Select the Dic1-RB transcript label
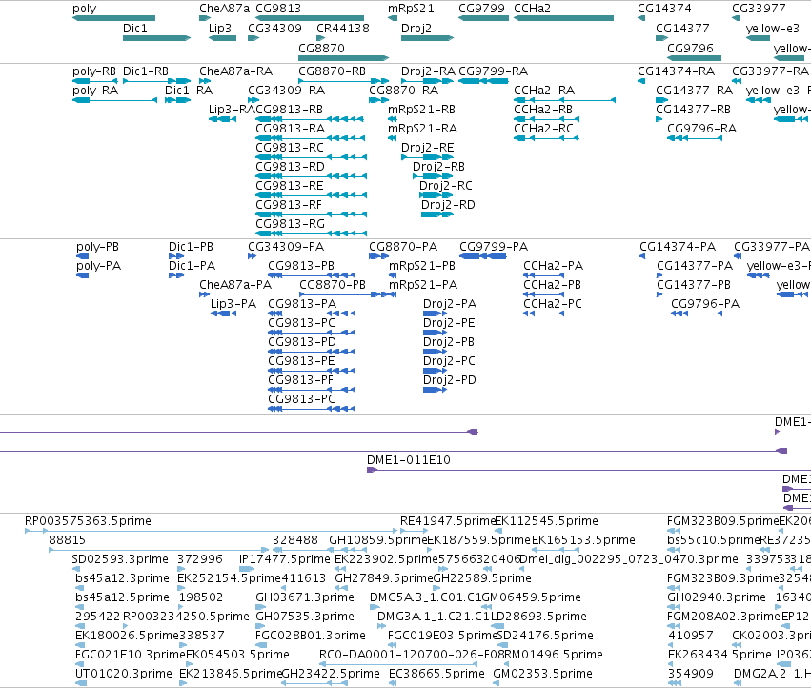The image size is (811, 688). click(146, 71)
